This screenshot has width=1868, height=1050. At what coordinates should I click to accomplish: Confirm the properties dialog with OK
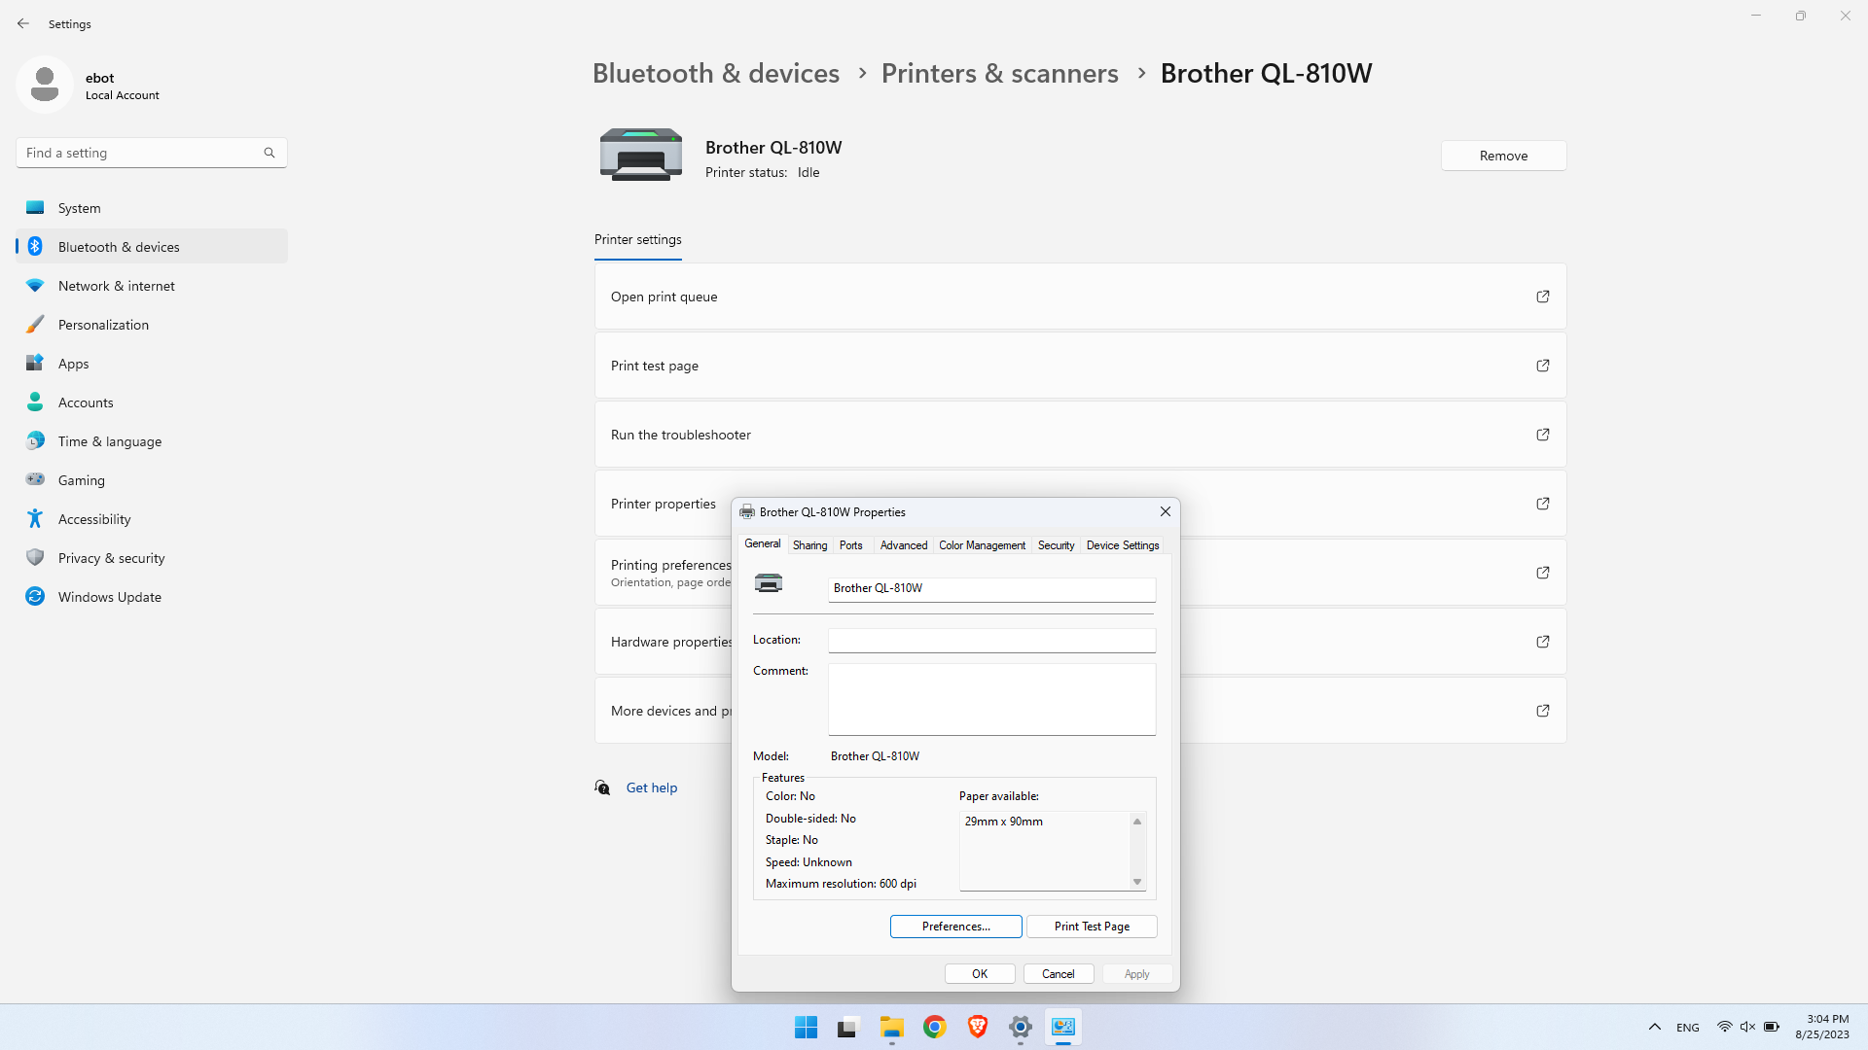click(x=980, y=974)
